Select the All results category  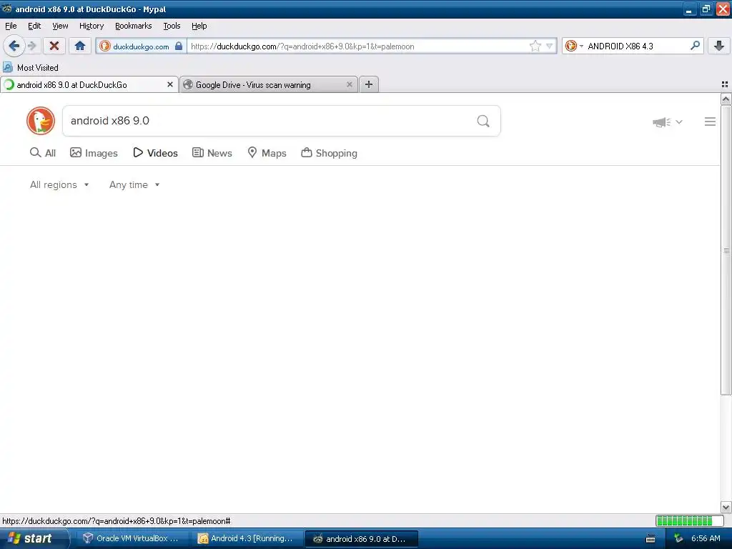43,153
